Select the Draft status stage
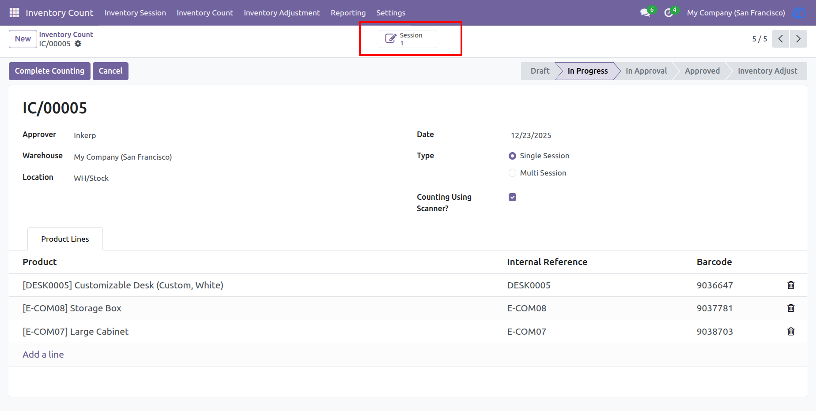This screenshot has width=816, height=411. (540, 71)
